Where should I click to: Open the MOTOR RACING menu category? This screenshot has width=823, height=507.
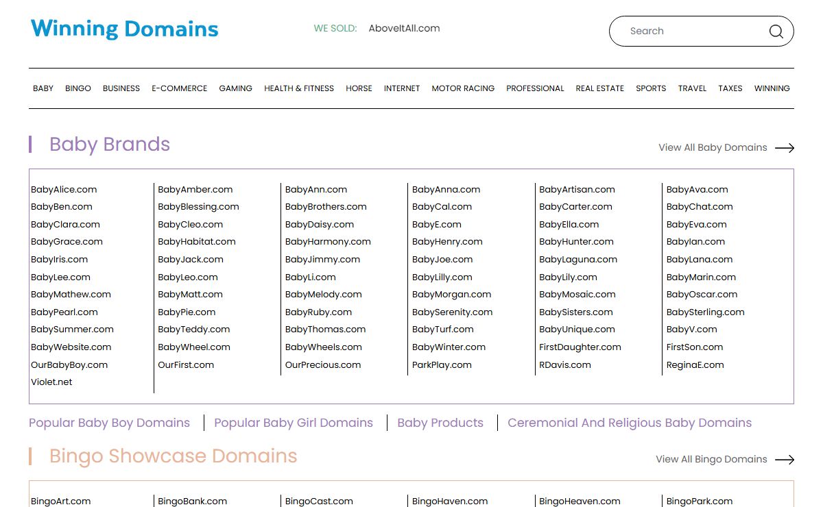(x=463, y=88)
